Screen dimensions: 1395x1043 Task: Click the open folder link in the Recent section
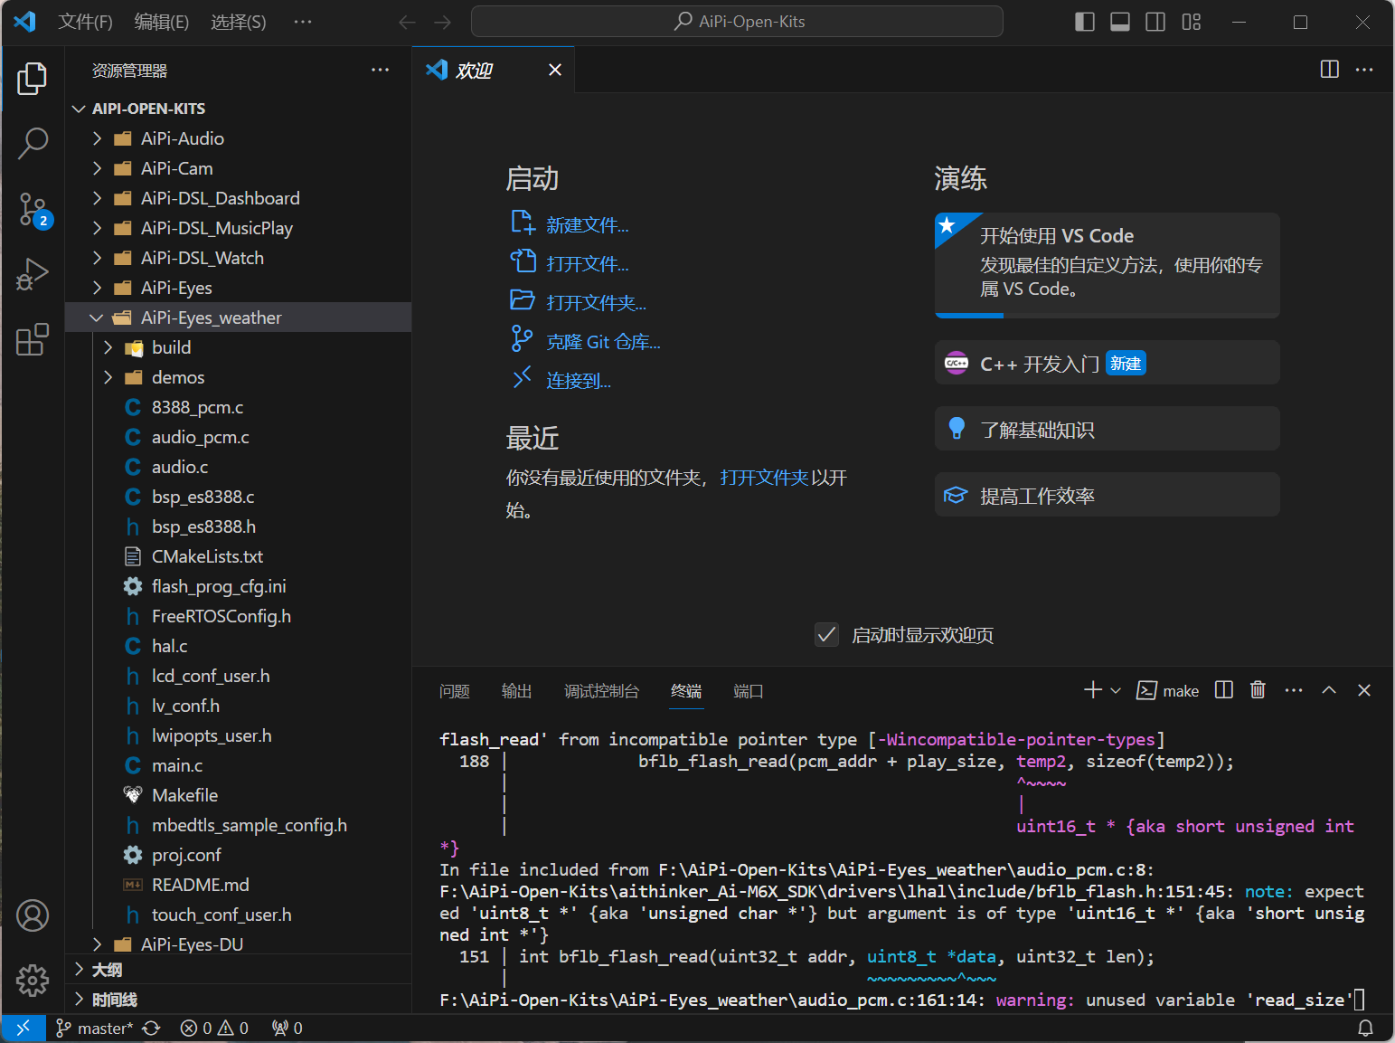(x=765, y=478)
